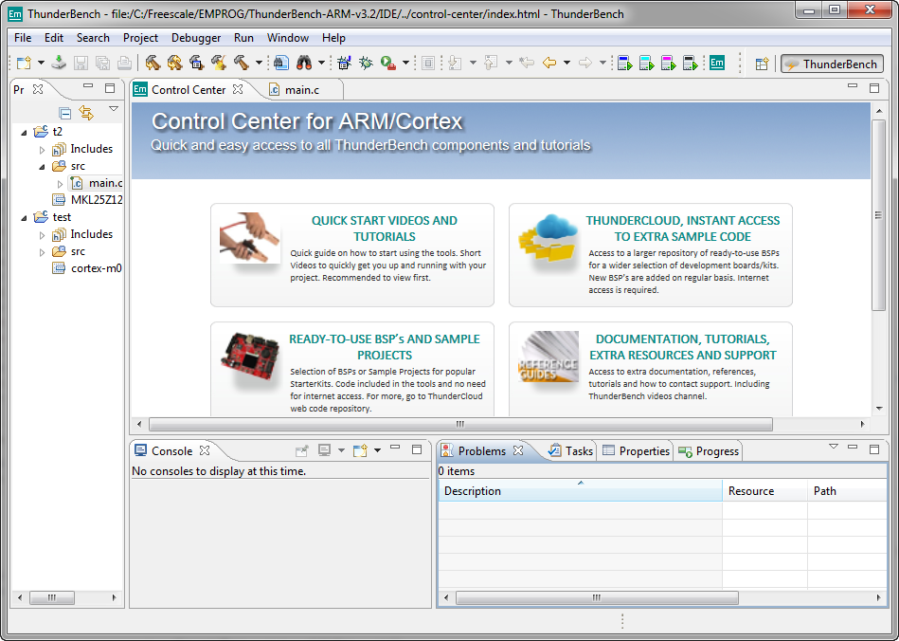Viewport: 899px width, 641px height.
Task: Click the Em Control Center toolbar icon
Action: coord(717,64)
